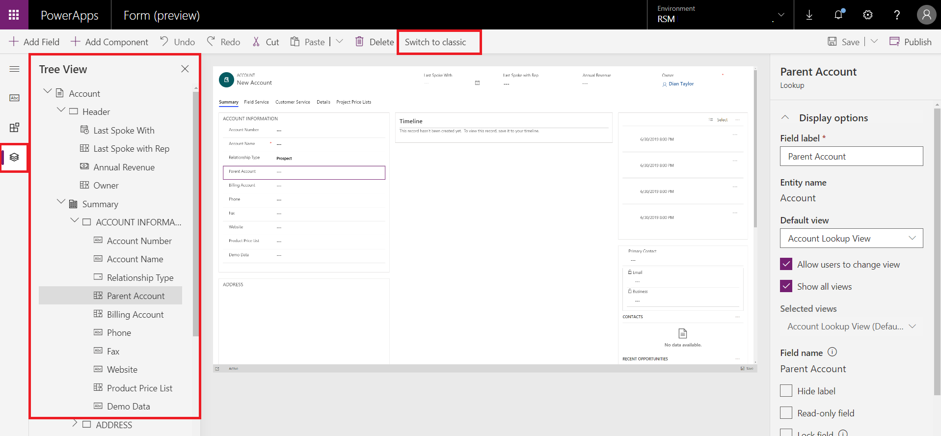Click Switch to classic button
Screen dimensions: 941x436
[x=435, y=42]
